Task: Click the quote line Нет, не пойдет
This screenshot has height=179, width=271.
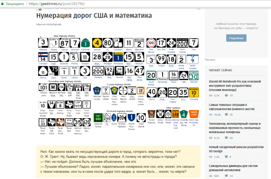Action: tap(88, 162)
